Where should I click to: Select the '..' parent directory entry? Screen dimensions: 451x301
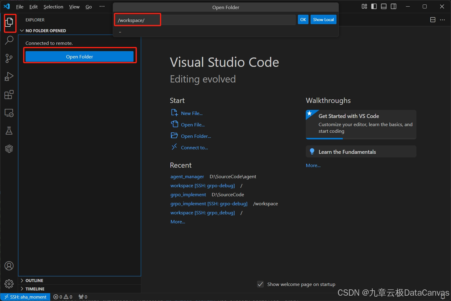(225, 32)
